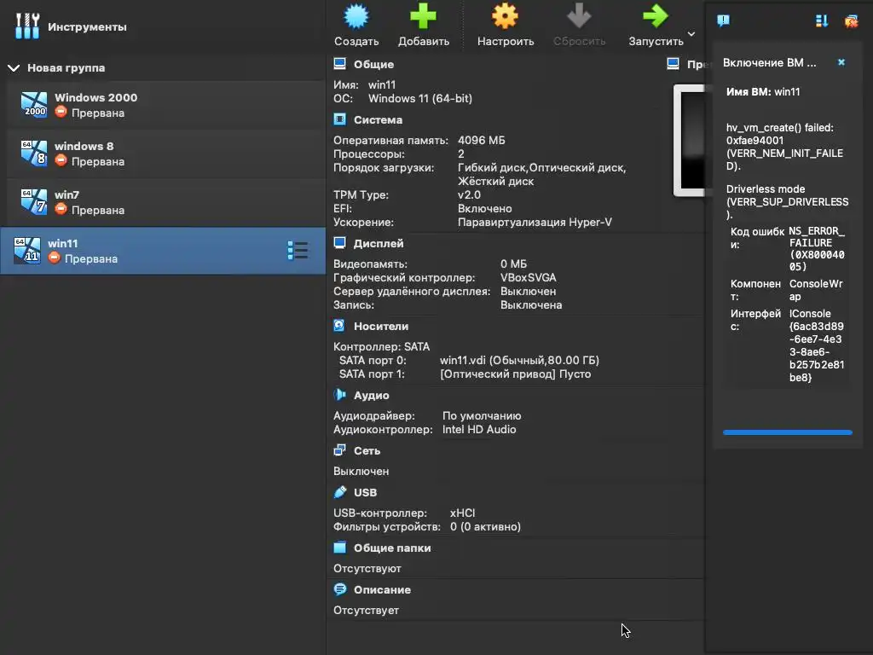Click the Создать toolbar button
Image resolution: width=873 pixels, height=655 pixels.
point(356,26)
